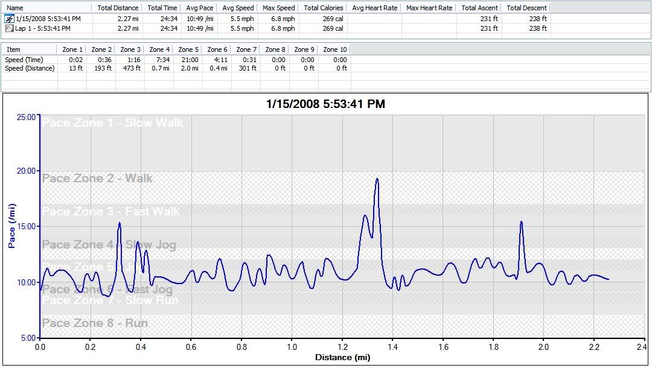Screen dimensions: 652x371
Task: Click the Total Distance column header
Action: point(118,8)
